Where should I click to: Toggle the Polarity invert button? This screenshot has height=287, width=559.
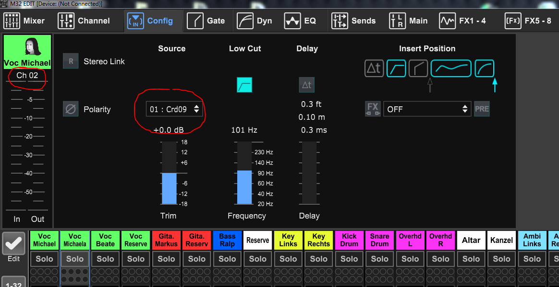pos(71,109)
